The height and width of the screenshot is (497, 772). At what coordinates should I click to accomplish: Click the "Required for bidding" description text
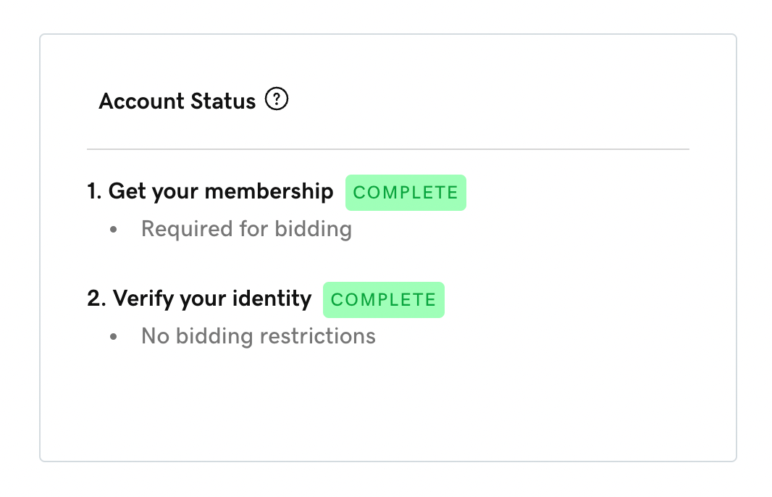click(246, 229)
